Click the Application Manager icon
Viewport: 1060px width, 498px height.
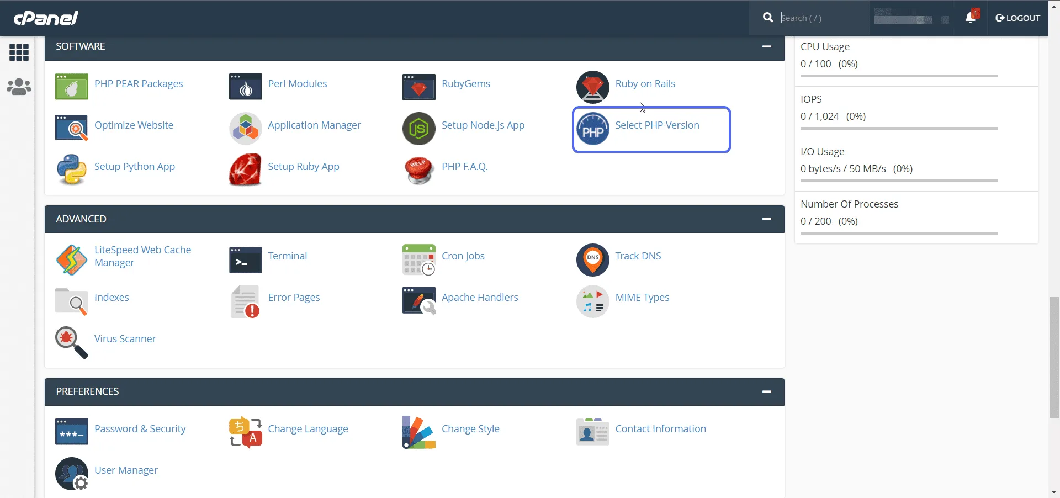click(x=245, y=129)
